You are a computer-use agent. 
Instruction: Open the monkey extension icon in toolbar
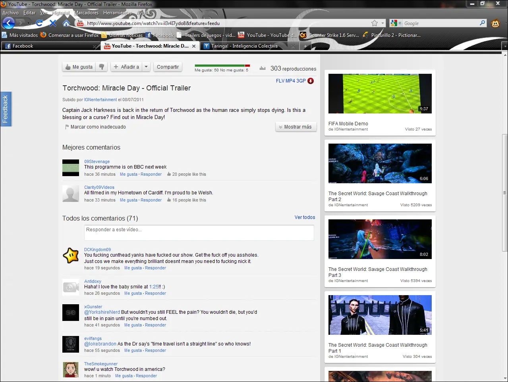click(495, 23)
